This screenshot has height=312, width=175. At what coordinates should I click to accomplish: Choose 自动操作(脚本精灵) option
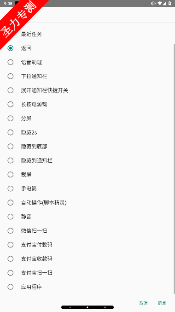87,203
